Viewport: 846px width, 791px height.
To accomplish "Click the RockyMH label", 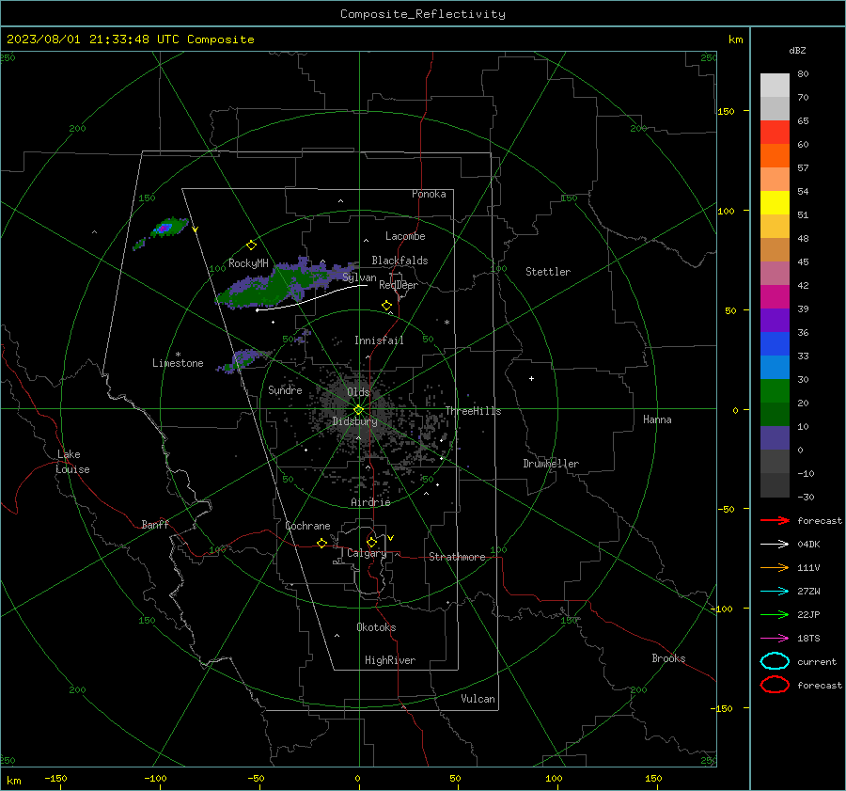I will coord(248,263).
